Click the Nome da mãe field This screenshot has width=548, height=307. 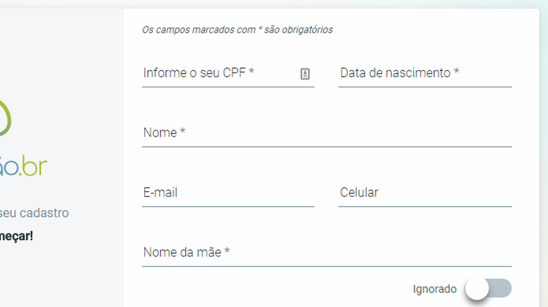click(x=326, y=253)
